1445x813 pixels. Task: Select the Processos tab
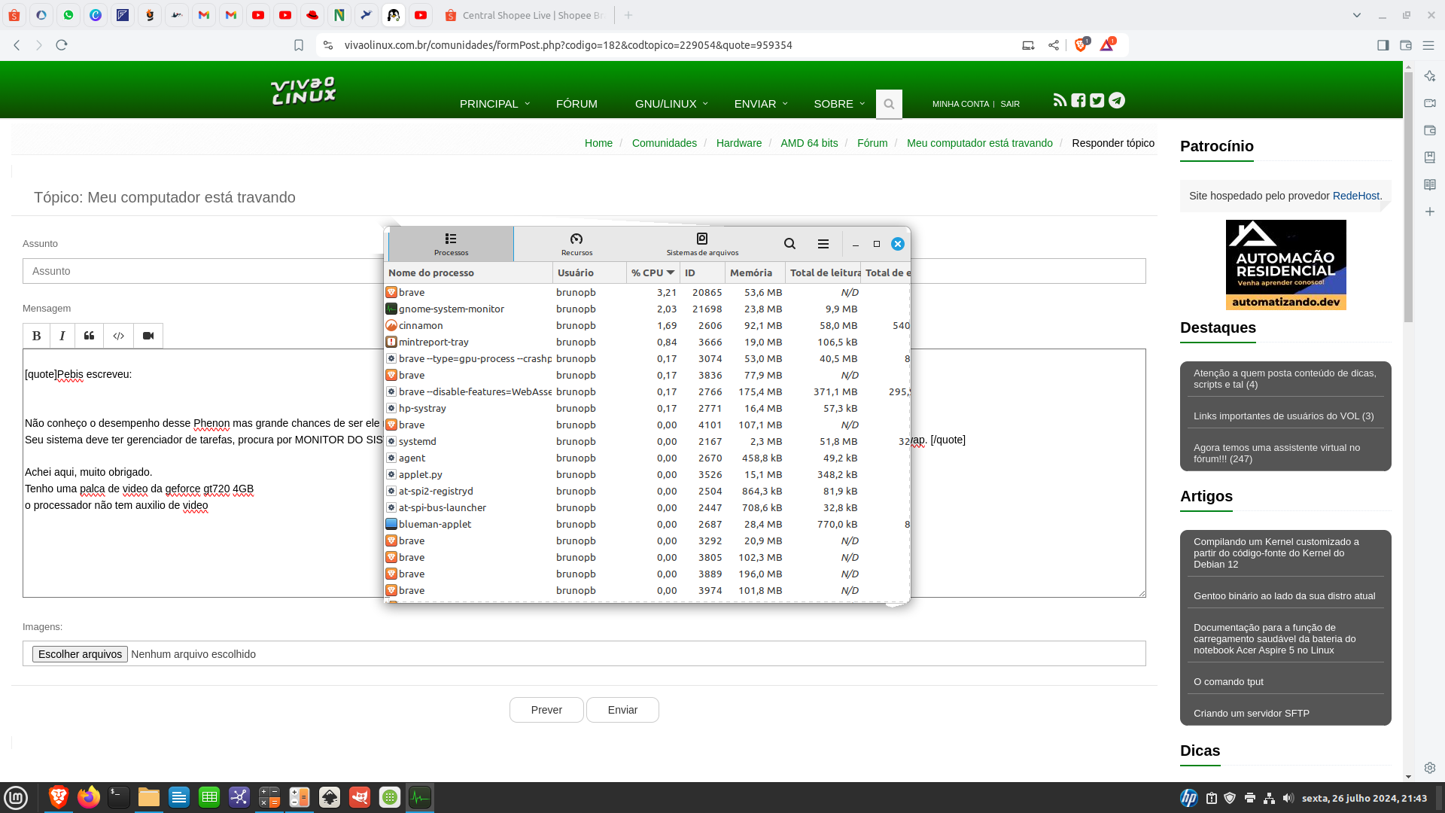451,244
